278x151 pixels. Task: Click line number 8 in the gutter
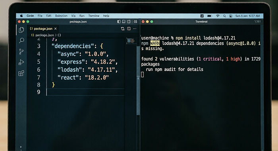[x=39, y=85]
